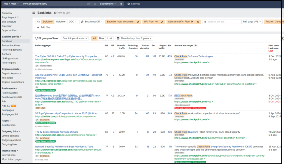Open Referring domains in the sidebar
This screenshot has height=164, width=284.
coord(12,50)
